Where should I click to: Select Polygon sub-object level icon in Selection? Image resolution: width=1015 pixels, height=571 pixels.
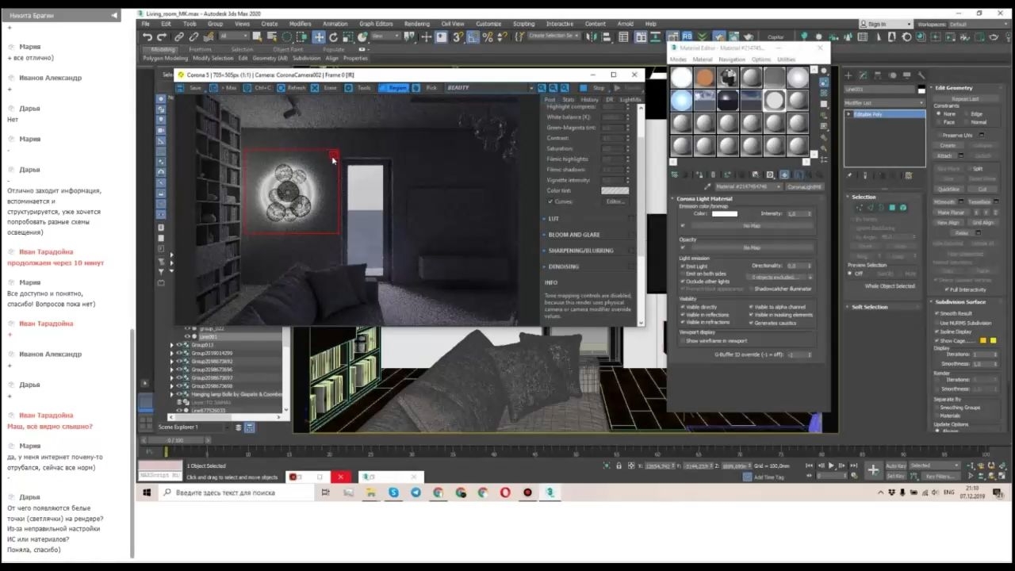click(x=892, y=208)
